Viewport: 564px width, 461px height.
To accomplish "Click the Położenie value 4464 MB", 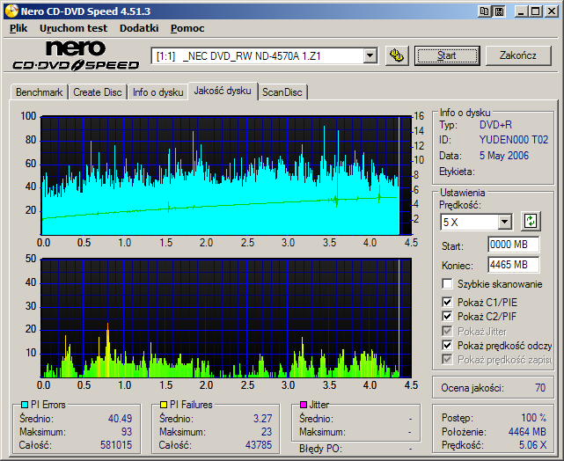I will tap(527, 431).
